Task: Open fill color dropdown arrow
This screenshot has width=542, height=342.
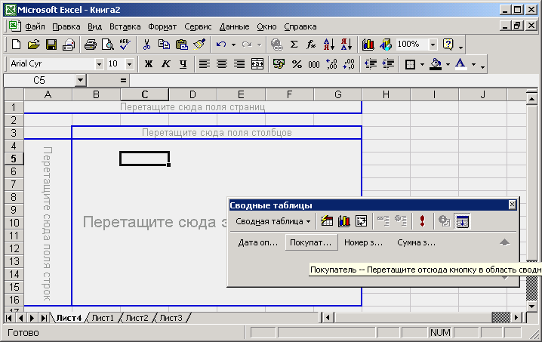Action: click(448, 64)
